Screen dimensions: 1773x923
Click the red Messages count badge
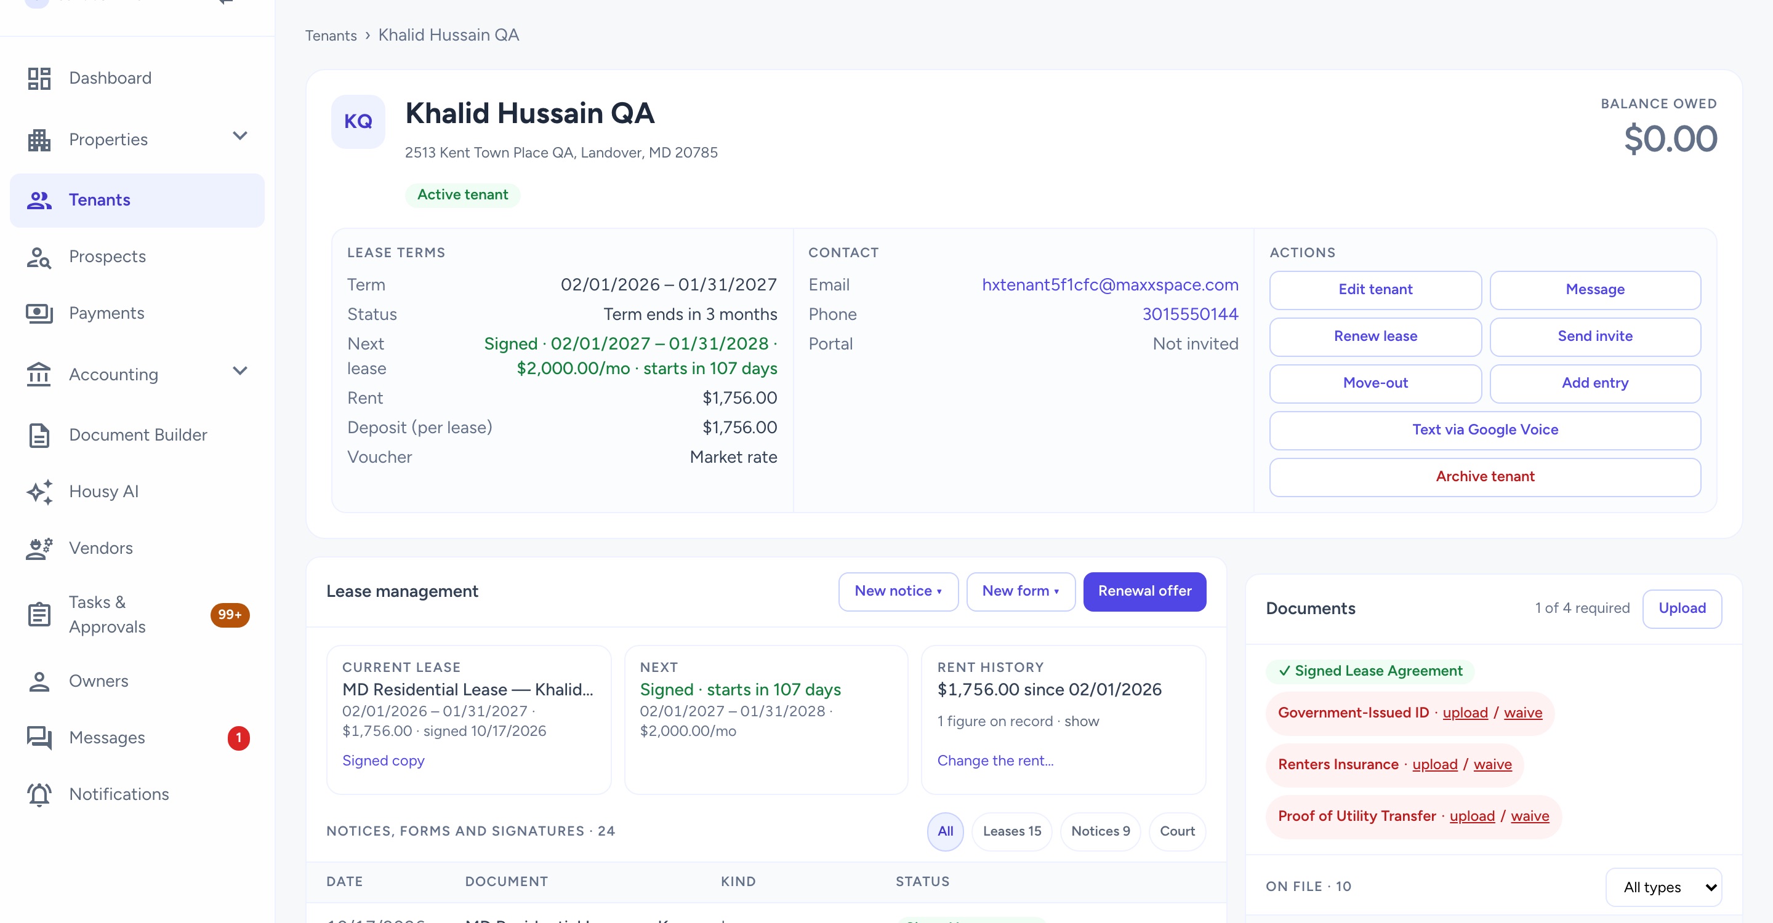[x=239, y=738]
